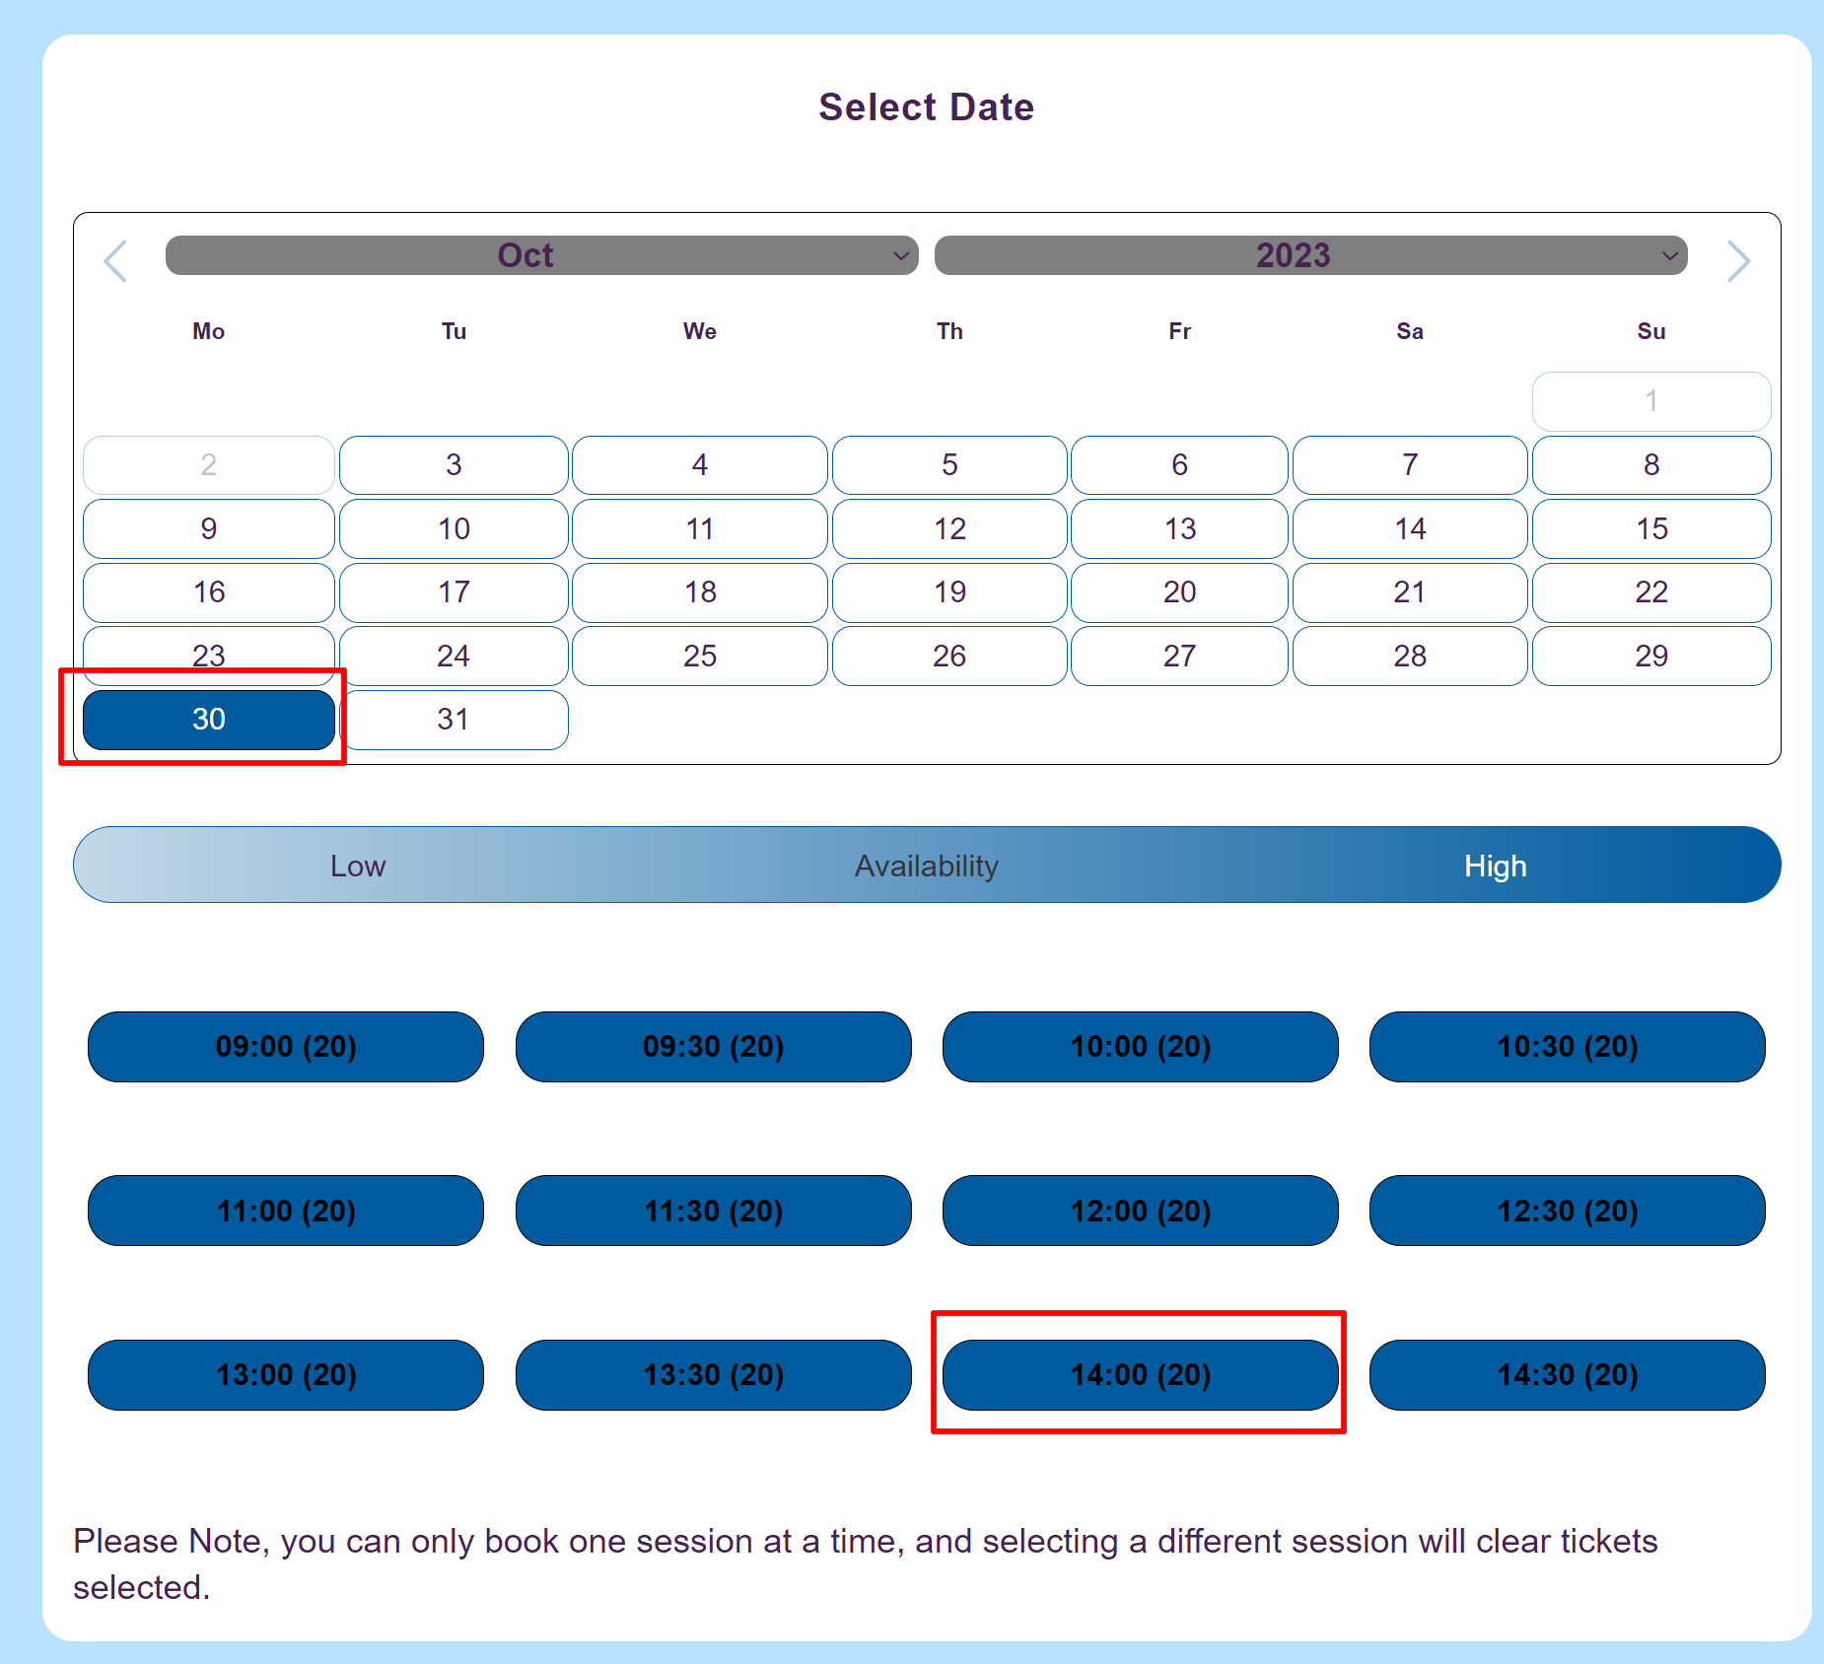Select October 30 on the calendar
This screenshot has height=1664, width=1824.
[209, 720]
